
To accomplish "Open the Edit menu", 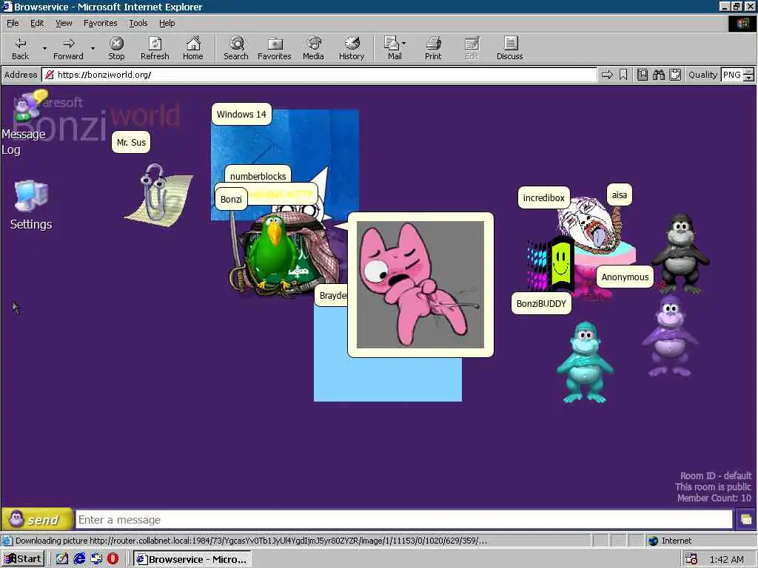I will coord(37,23).
